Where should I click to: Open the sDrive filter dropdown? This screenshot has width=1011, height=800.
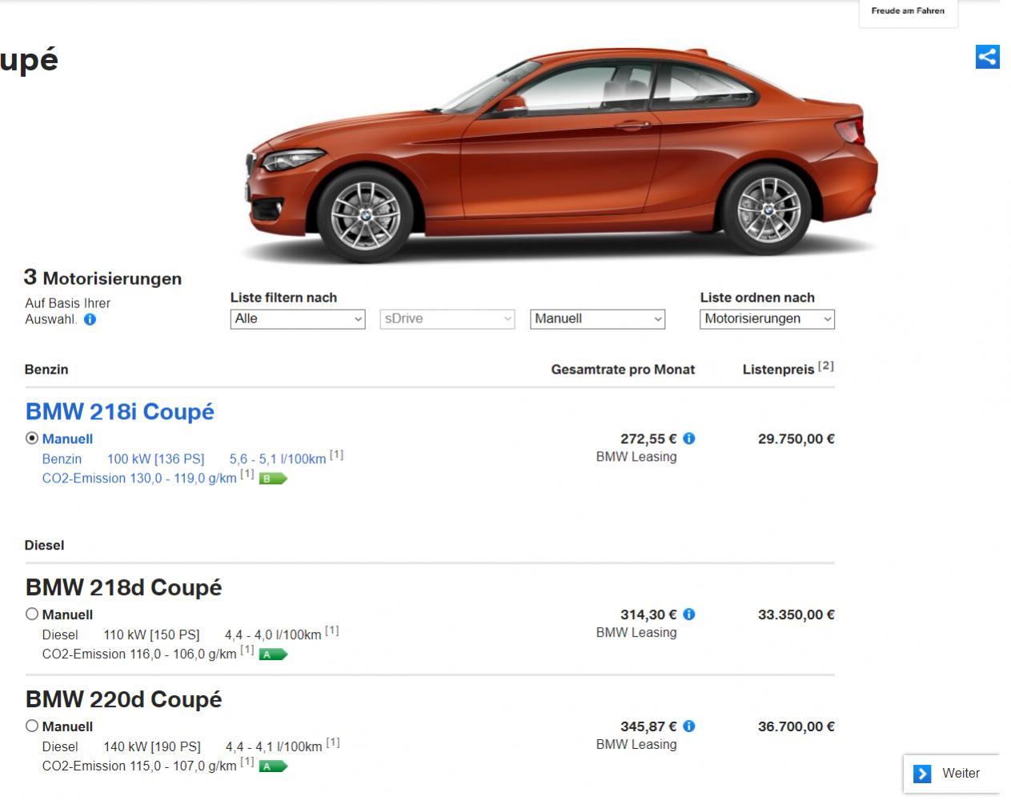(x=447, y=319)
